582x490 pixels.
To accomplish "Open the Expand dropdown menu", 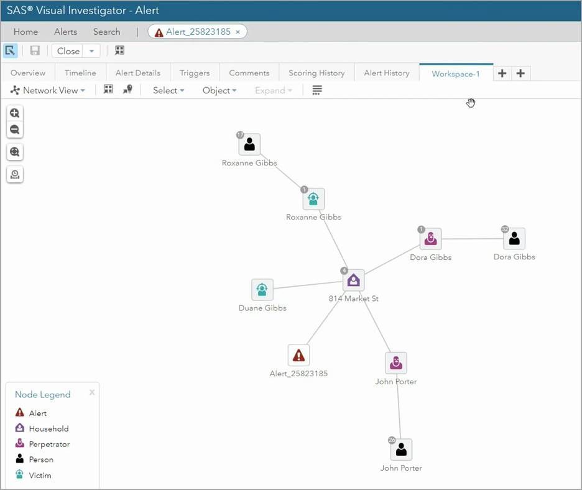I will click(274, 90).
